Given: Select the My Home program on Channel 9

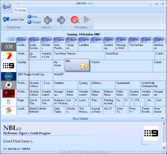Looking at the screenshot, I should (x=59, y=66).
